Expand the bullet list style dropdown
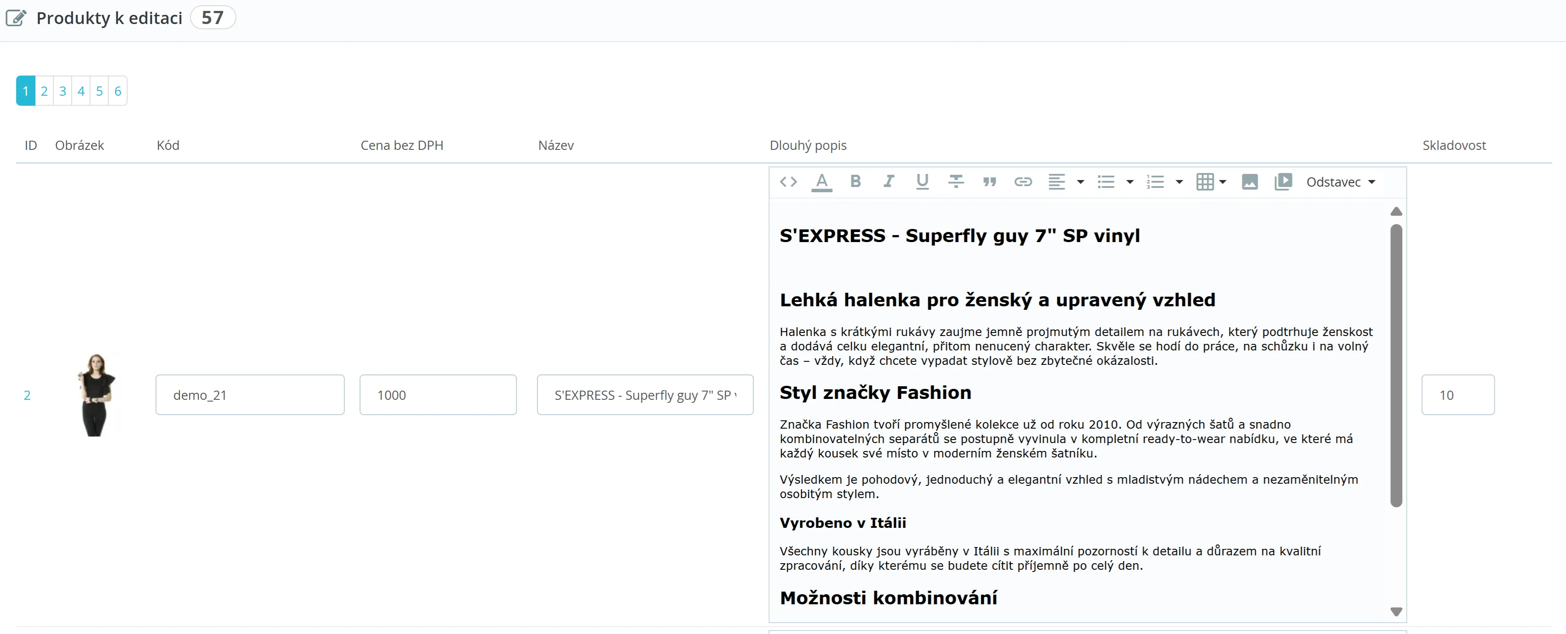The height and width of the screenshot is (634, 1566). (x=1129, y=182)
